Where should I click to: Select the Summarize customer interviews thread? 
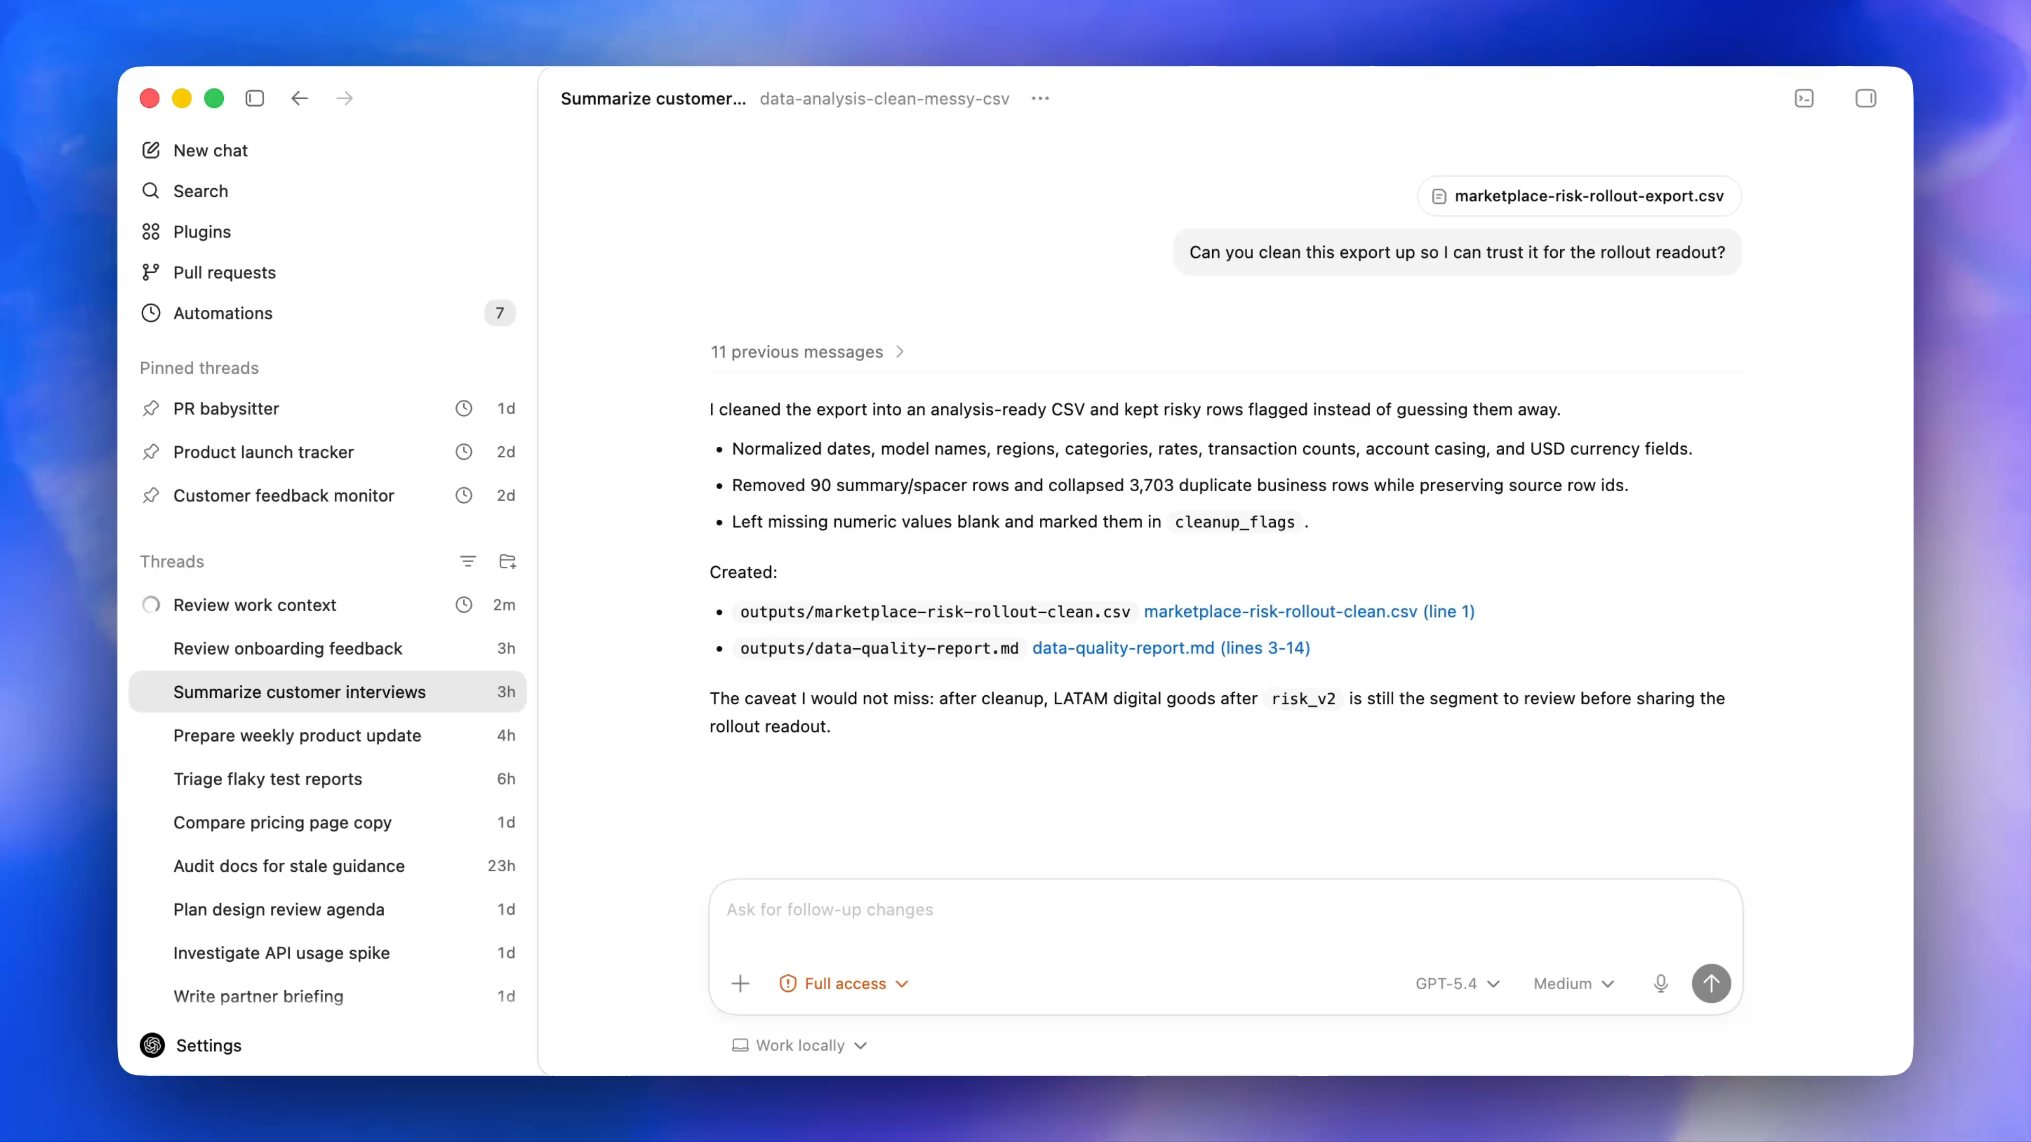coord(327,692)
